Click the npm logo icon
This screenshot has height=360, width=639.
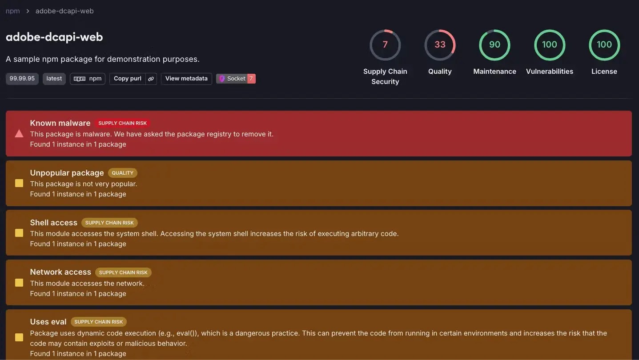(80, 79)
